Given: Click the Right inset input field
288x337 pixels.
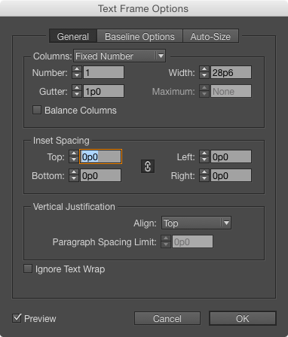Looking at the screenshot, I should (x=231, y=175).
